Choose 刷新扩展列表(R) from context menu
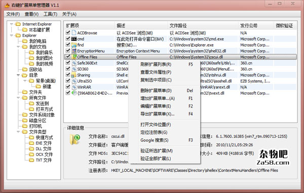Screen dimensions: 304x193 164,64
